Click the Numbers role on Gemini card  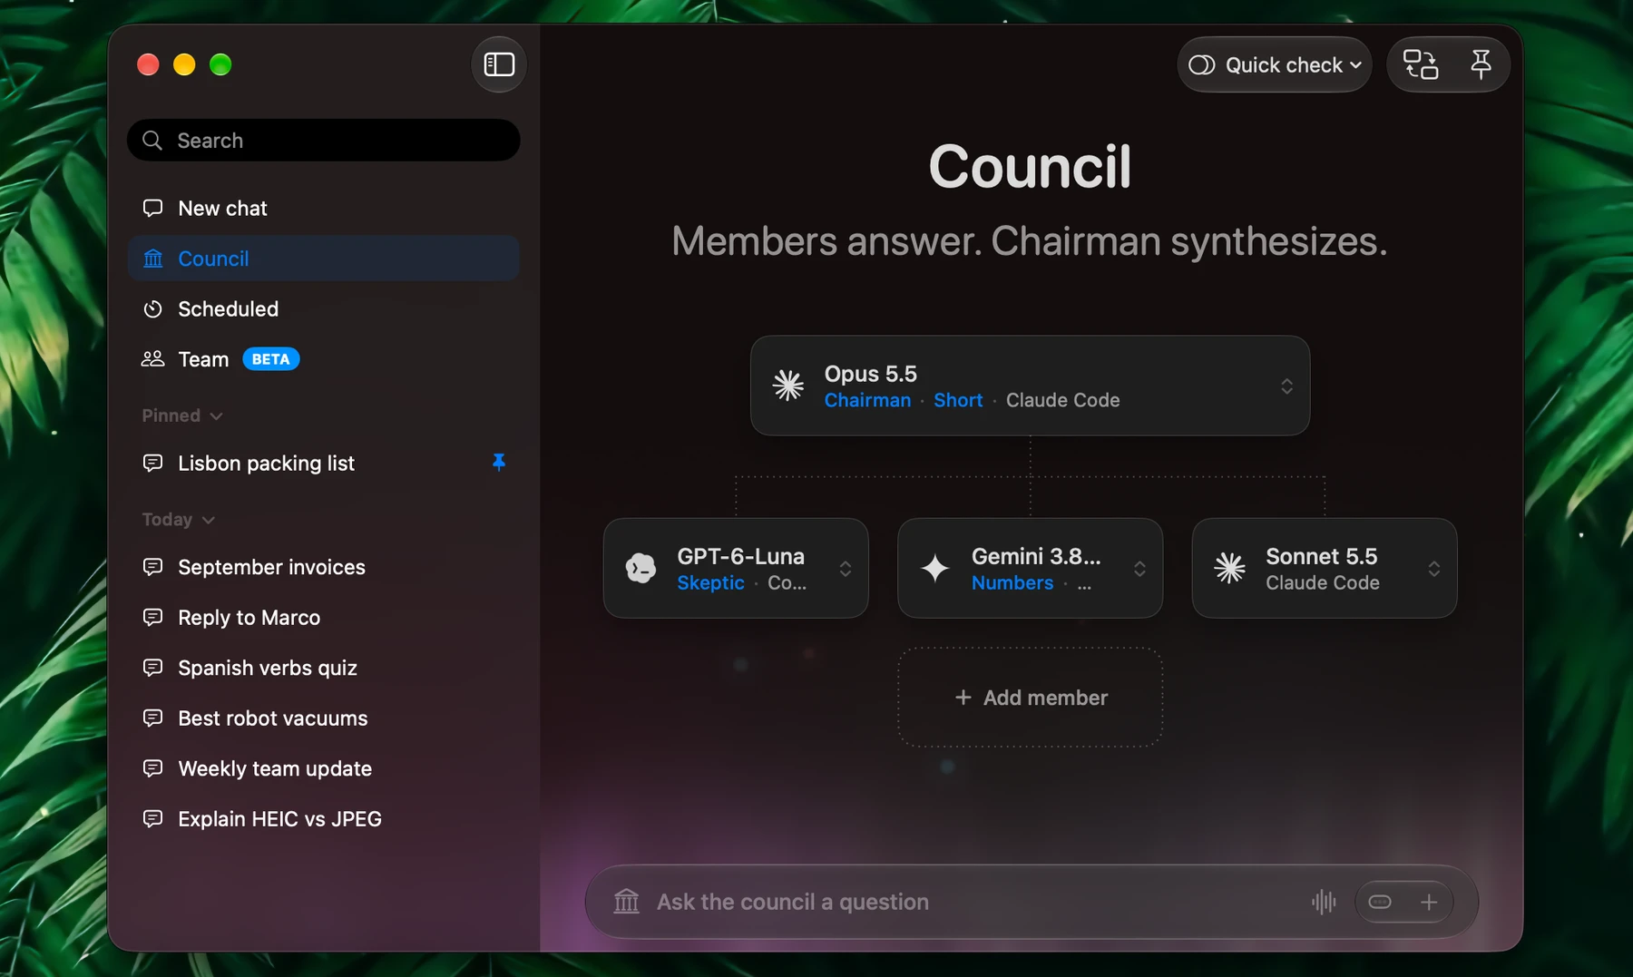(x=1012, y=582)
